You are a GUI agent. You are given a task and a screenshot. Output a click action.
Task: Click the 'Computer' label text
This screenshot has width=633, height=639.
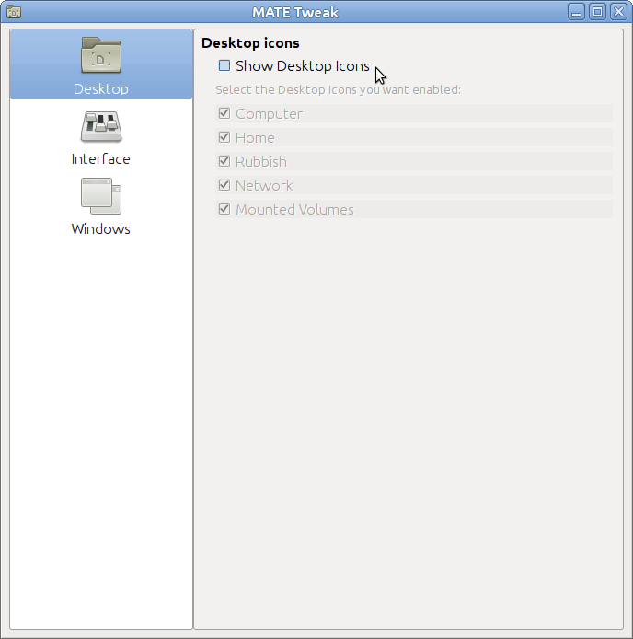click(x=270, y=114)
